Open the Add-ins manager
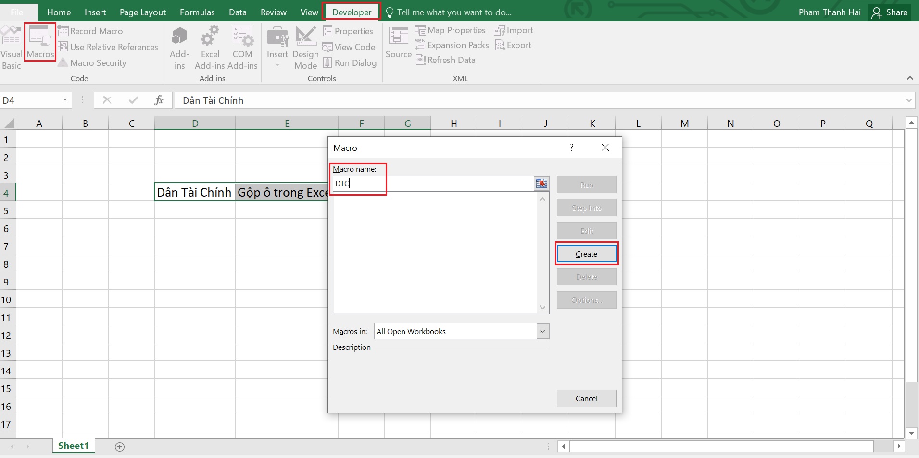 [x=179, y=48]
